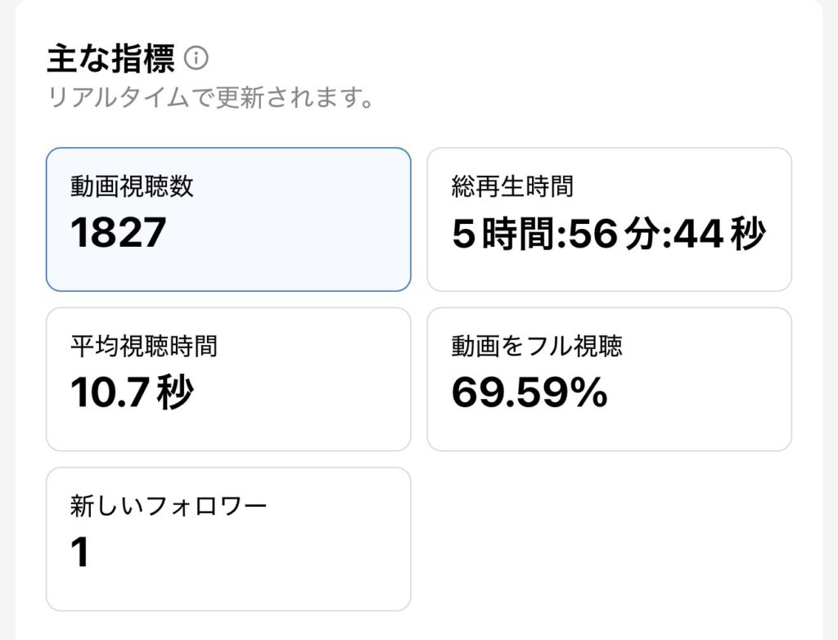Image resolution: width=838 pixels, height=640 pixels.
Task: Click the 新しいフォロワー label text
Action: point(169,507)
